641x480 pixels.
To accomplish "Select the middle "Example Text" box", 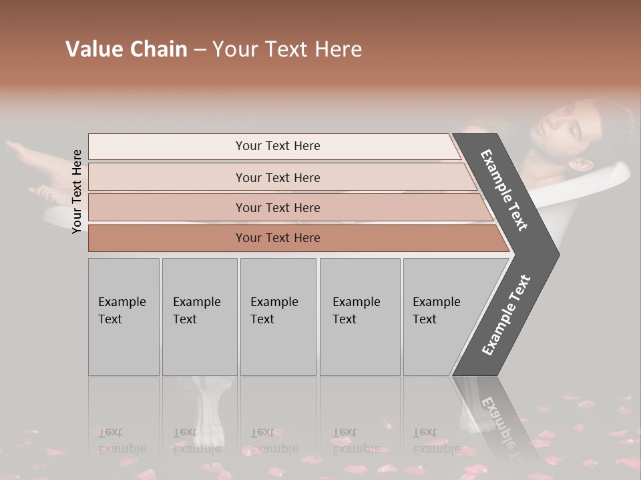I will (278, 317).
